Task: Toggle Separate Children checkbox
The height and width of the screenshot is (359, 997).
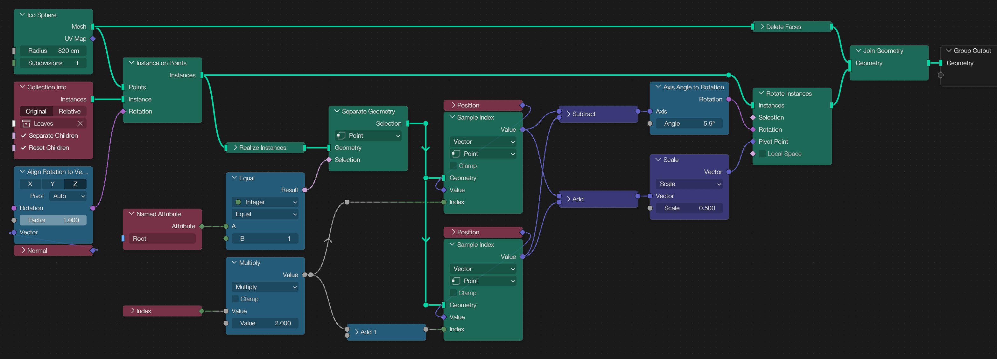Action: [24, 135]
